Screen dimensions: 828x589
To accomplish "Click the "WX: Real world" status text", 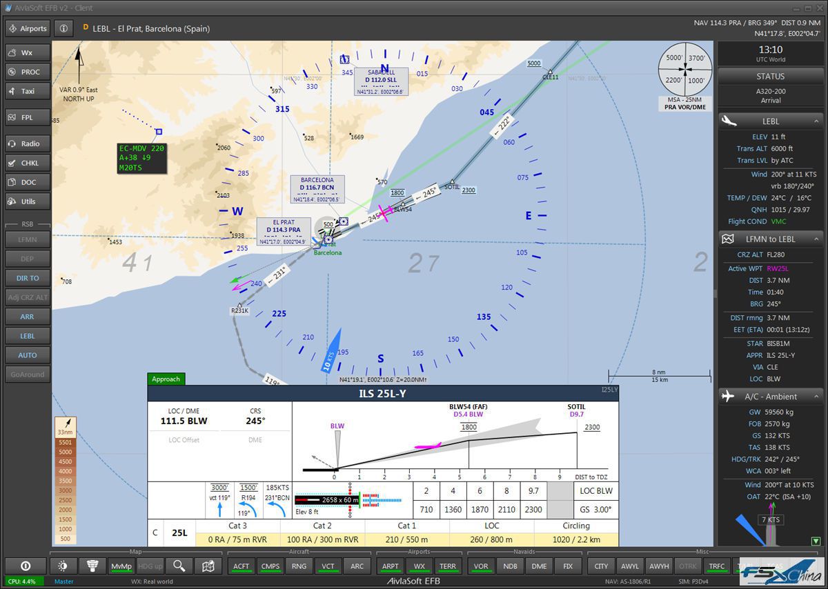I will [x=152, y=581].
